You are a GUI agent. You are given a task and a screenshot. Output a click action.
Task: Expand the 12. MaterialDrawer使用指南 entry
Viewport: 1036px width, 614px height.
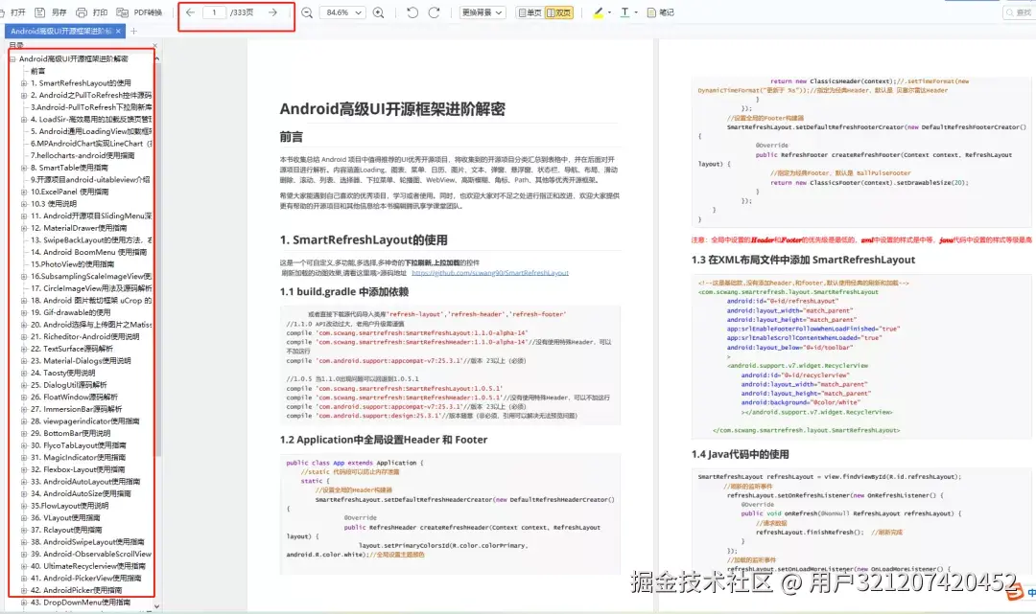tap(24, 228)
